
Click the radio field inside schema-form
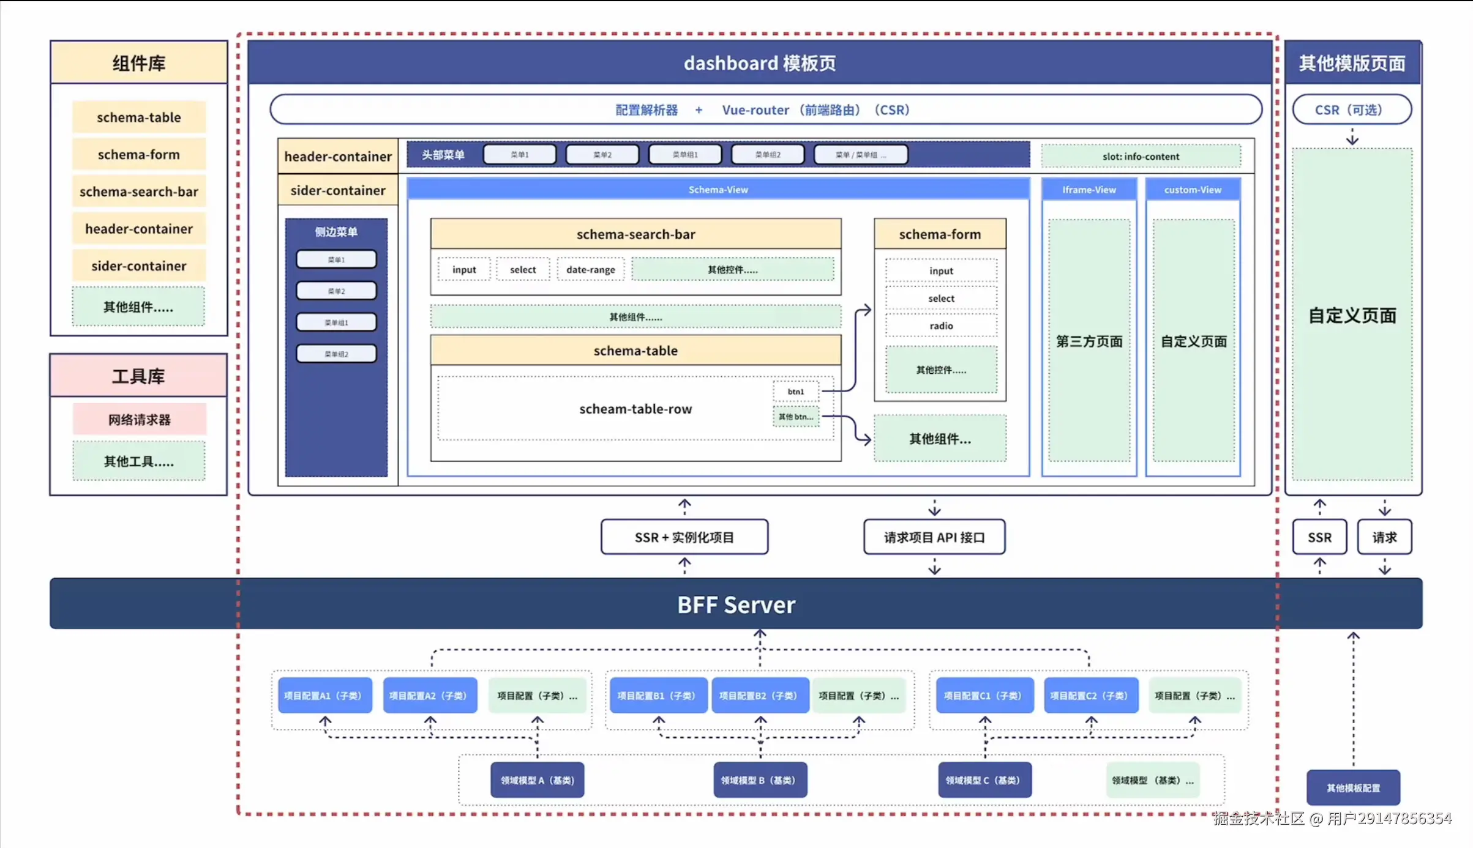tap(940, 326)
